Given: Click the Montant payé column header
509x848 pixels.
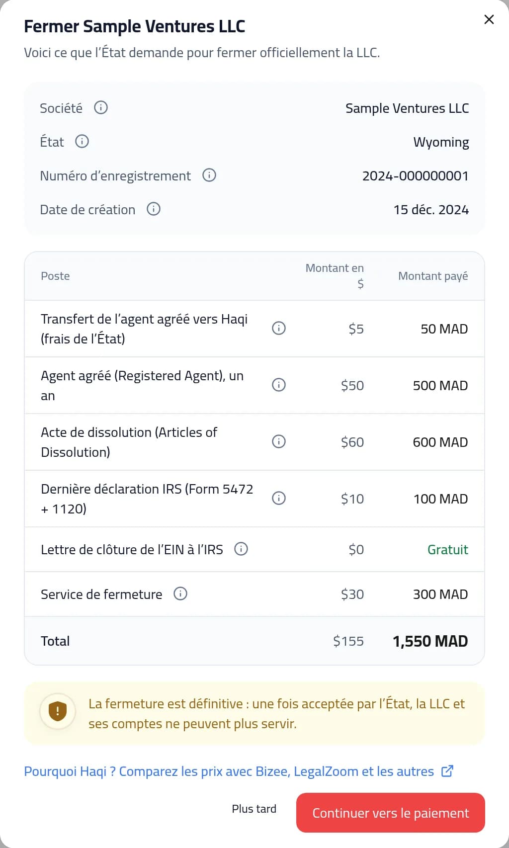Looking at the screenshot, I should 433,276.
